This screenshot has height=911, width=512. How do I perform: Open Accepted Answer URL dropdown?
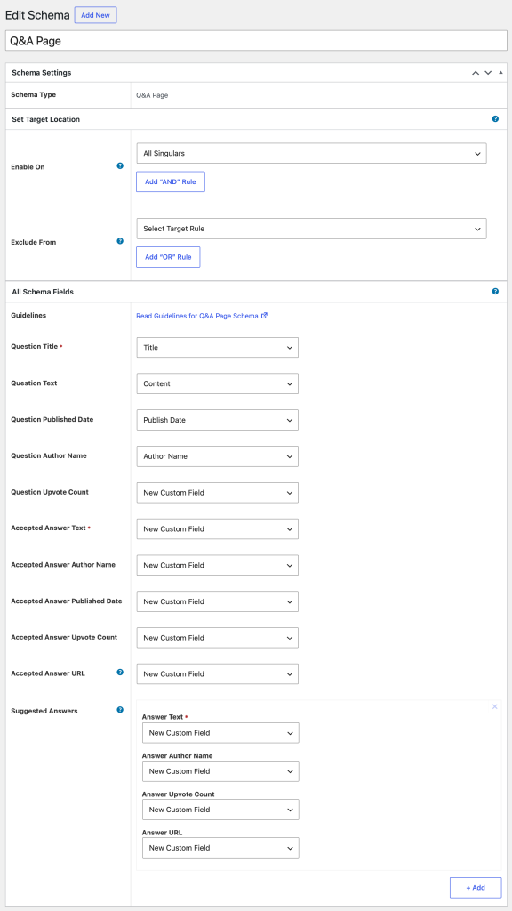218,674
